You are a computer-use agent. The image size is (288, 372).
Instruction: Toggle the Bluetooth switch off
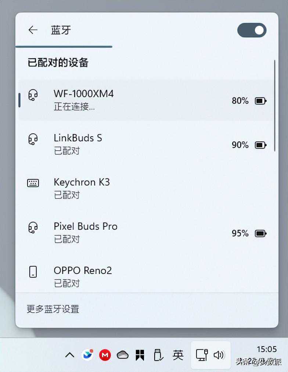click(x=252, y=30)
